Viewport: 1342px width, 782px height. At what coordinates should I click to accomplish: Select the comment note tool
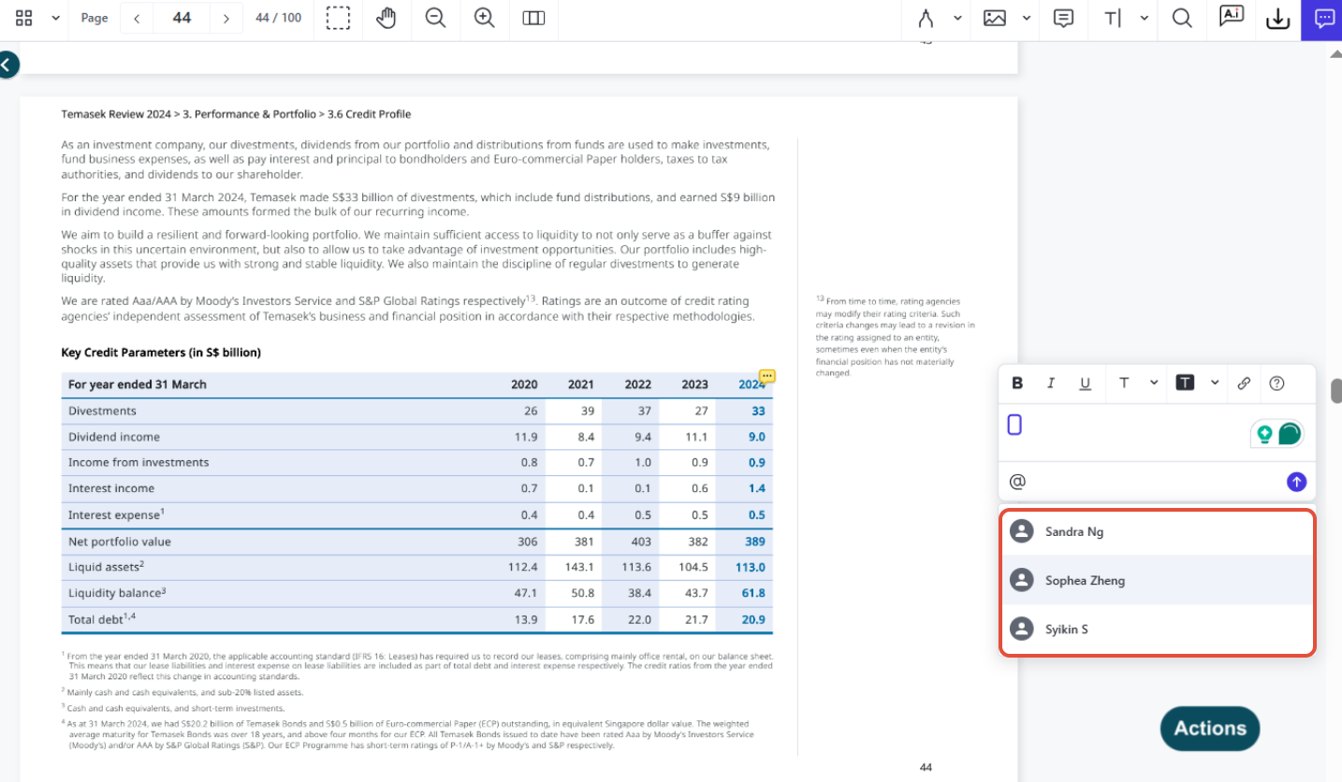[1063, 18]
